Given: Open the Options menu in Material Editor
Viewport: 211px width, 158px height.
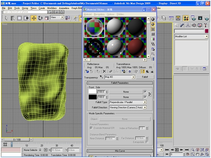Looking at the screenshot, I should 111,14.
